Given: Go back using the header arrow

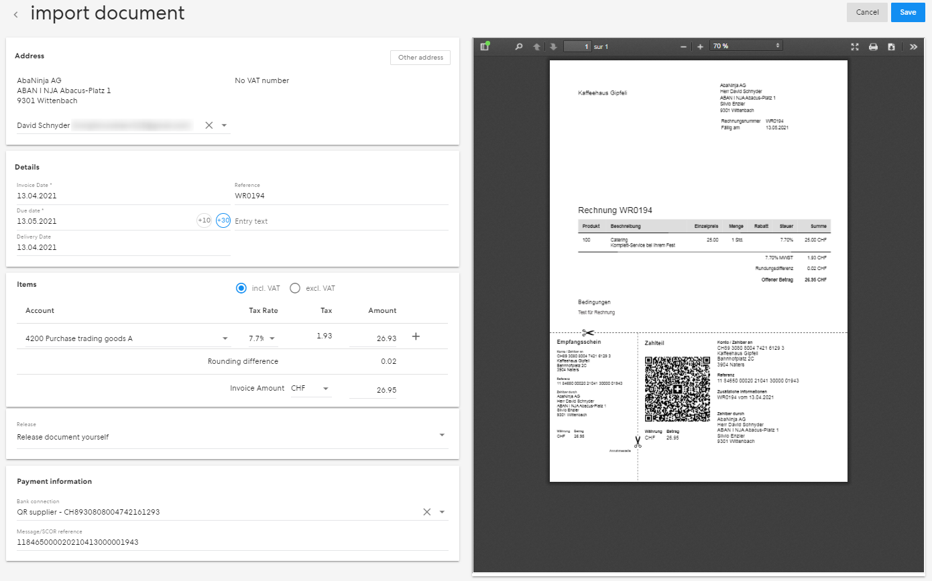Looking at the screenshot, I should (x=16, y=13).
